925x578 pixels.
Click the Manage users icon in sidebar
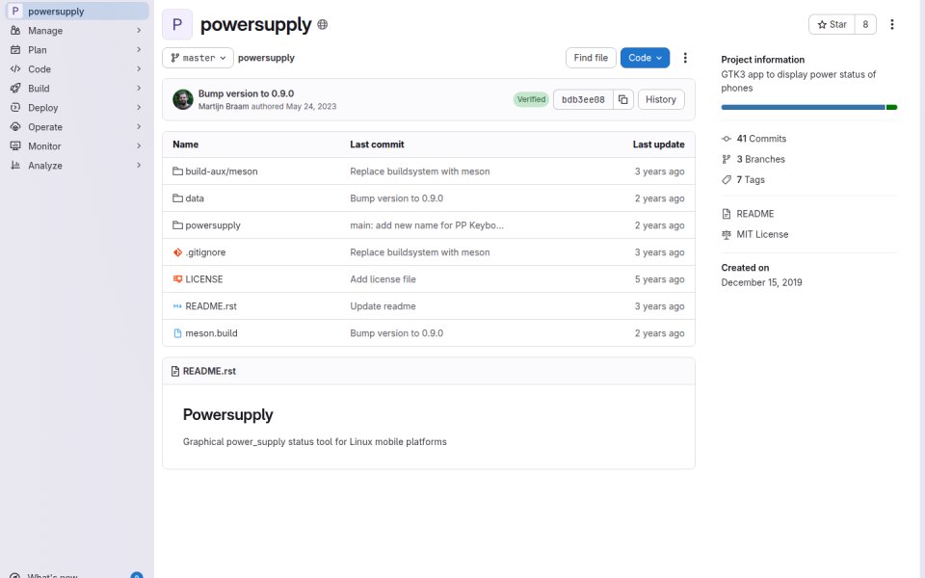15,31
